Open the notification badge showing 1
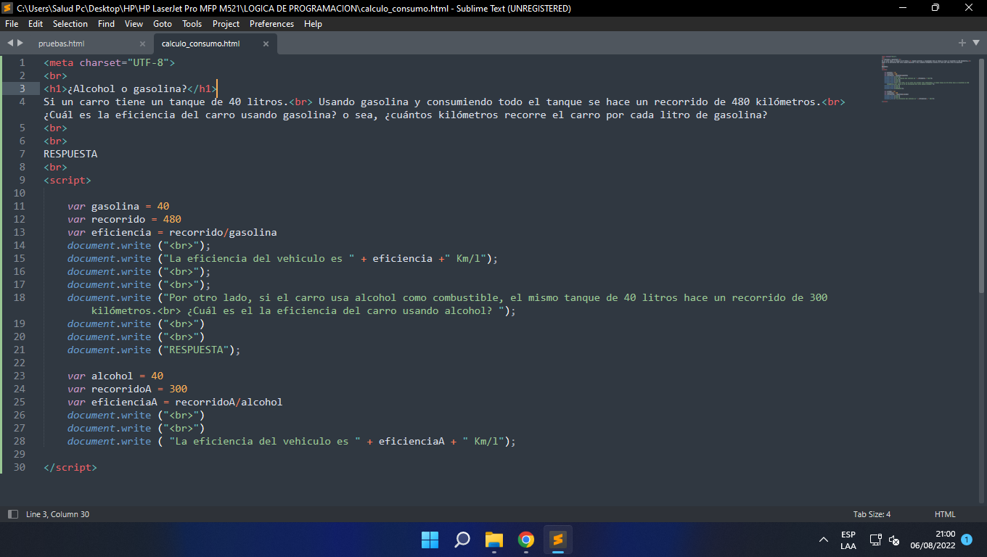The height and width of the screenshot is (557, 987). (967, 540)
